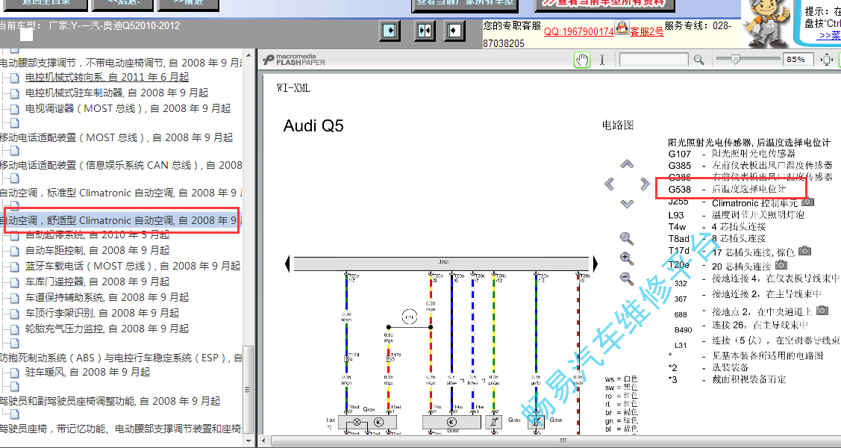Image resolution: width=841 pixels, height=448 pixels.
Task: Click the FlashPaper zoom slider handle
Action: [735, 59]
